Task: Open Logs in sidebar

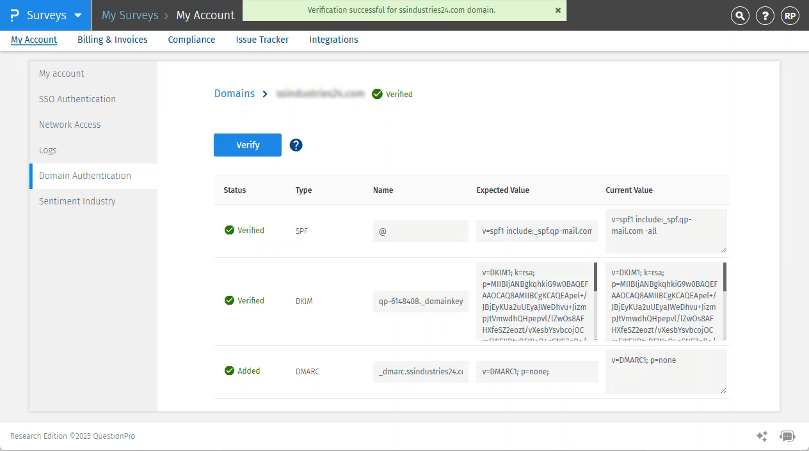Action: (x=93, y=150)
